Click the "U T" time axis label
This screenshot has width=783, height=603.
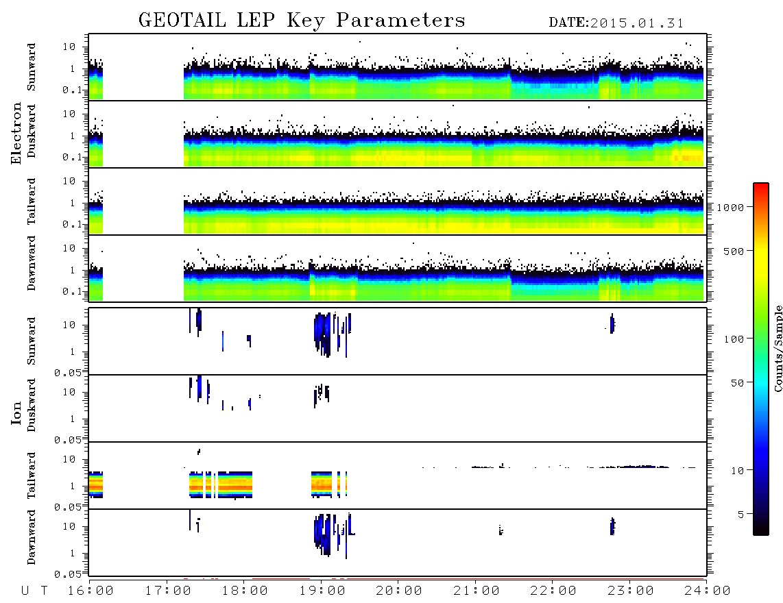click(34, 591)
